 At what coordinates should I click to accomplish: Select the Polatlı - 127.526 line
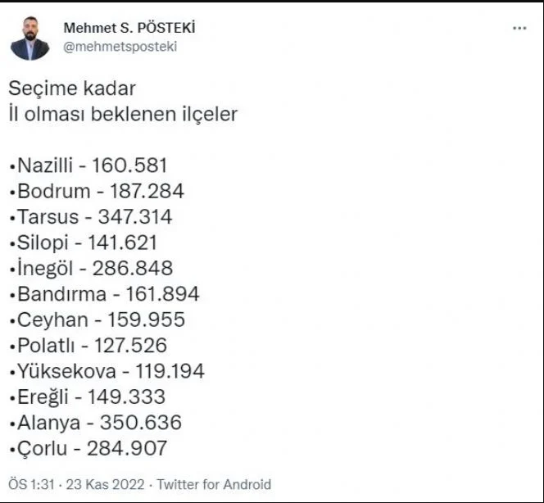coord(88,346)
